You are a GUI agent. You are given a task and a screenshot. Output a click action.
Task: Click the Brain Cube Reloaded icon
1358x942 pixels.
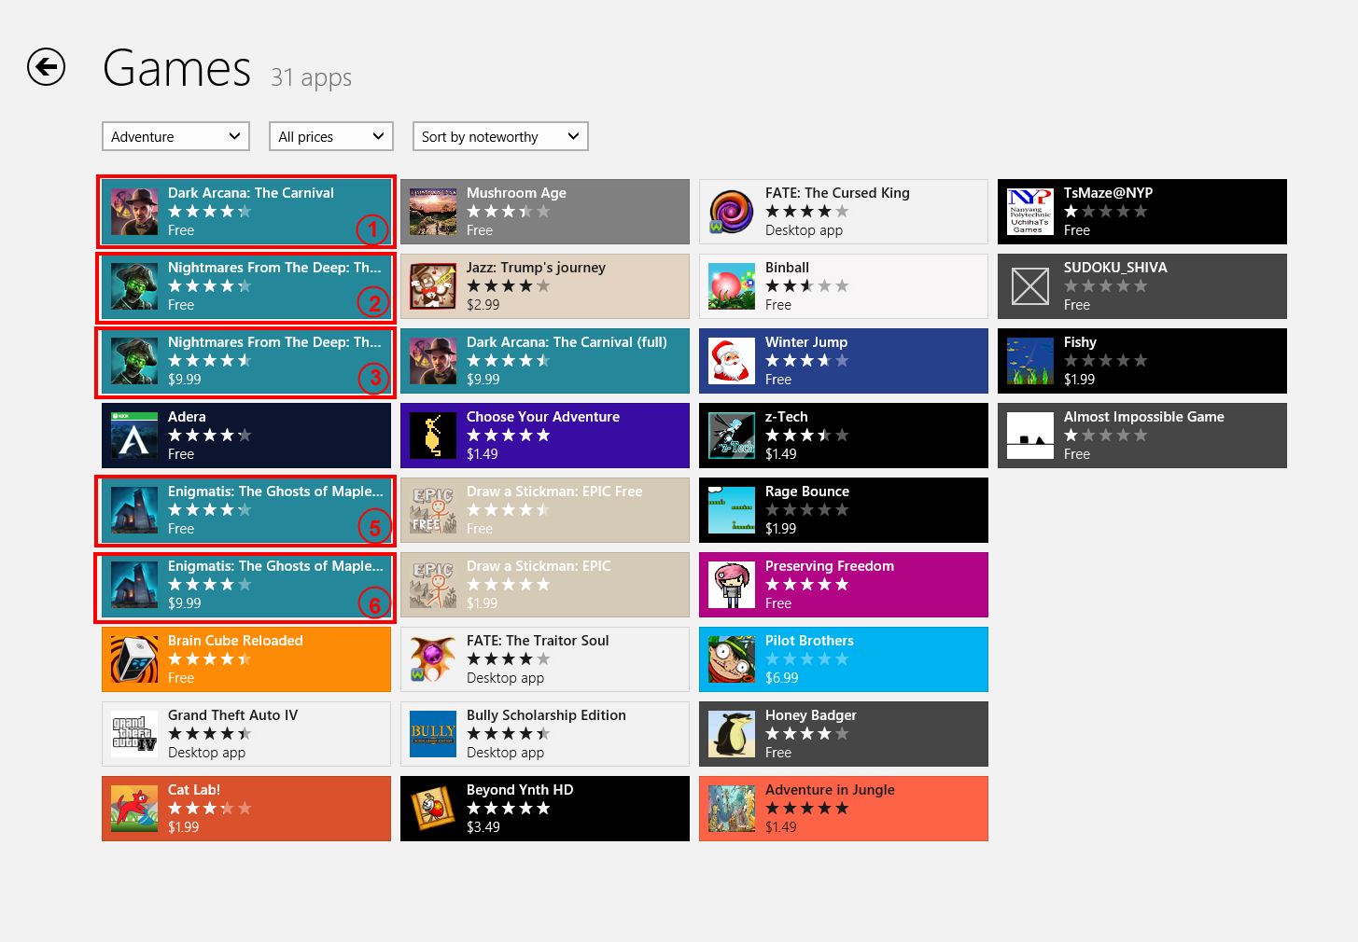tap(133, 659)
